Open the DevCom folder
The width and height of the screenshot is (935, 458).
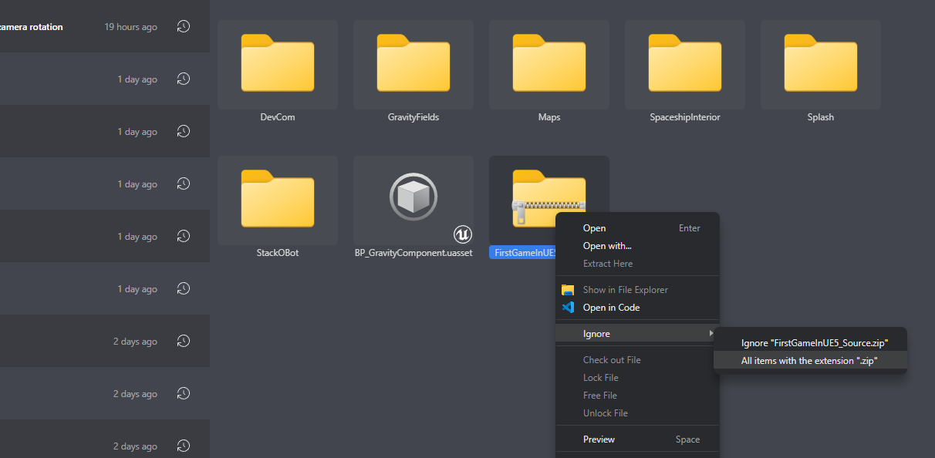coord(278,65)
